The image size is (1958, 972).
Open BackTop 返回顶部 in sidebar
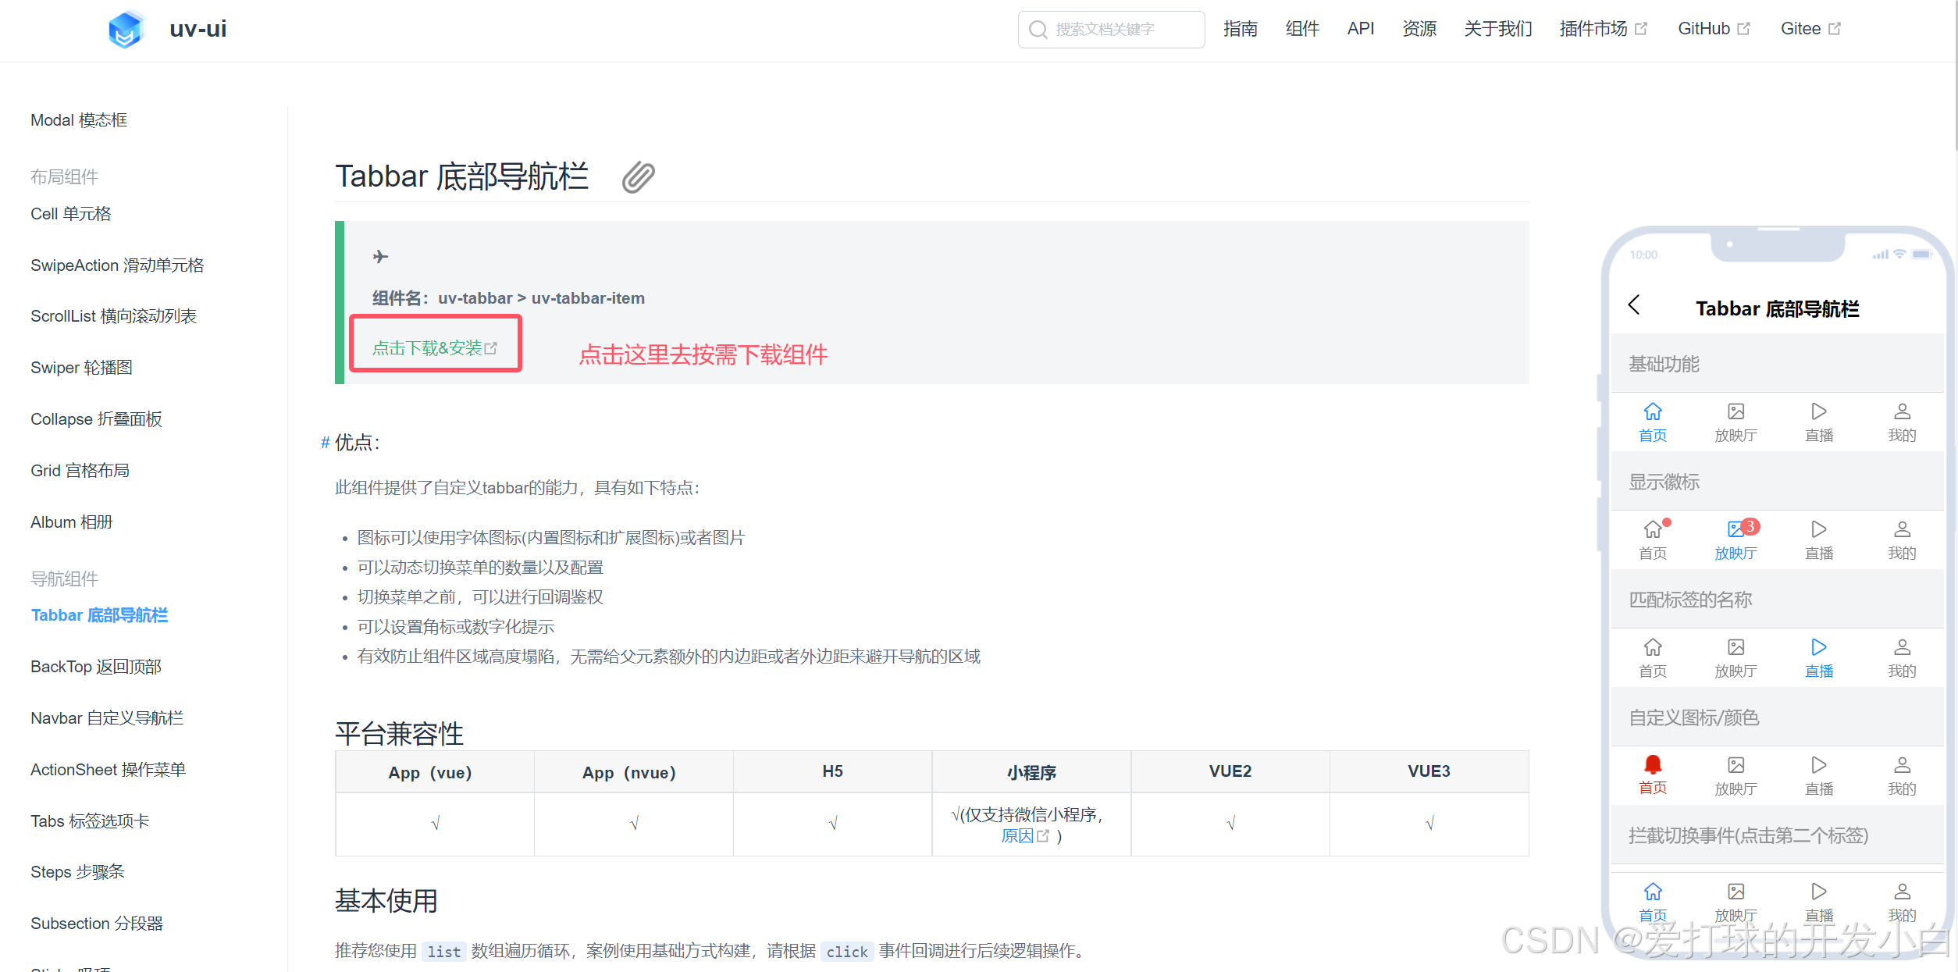click(96, 667)
